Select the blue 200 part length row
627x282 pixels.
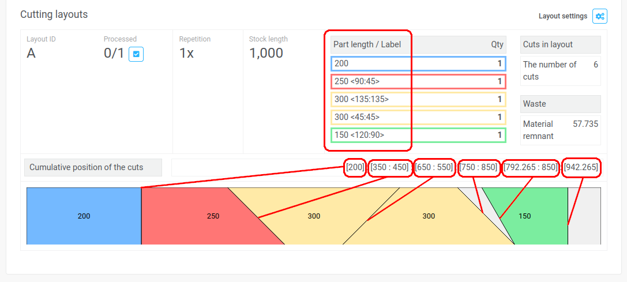click(418, 63)
